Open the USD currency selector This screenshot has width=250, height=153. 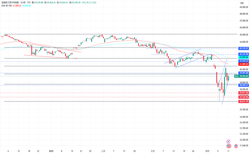pyautogui.click(x=242, y=3)
